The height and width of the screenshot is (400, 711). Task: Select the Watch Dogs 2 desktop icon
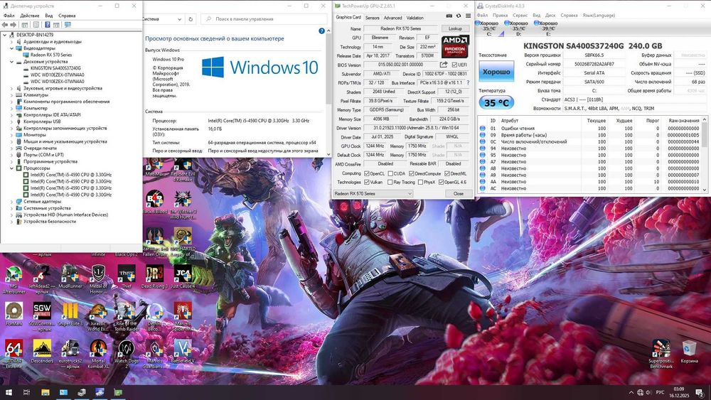(x=127, y=353)
